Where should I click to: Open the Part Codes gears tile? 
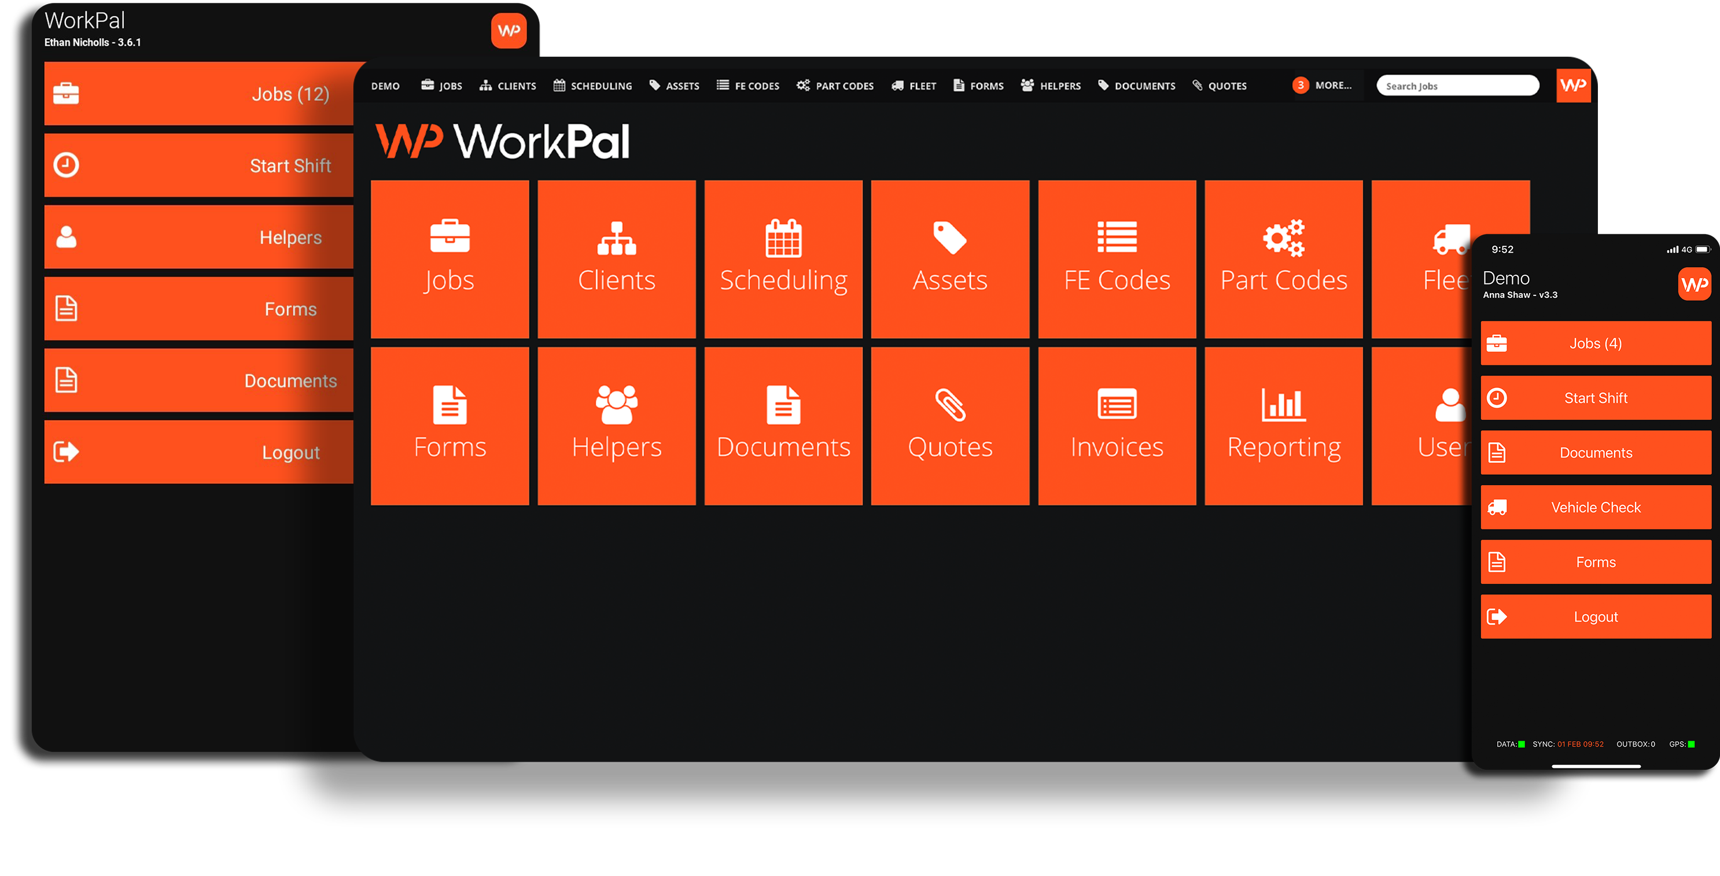coord(1283,259)
